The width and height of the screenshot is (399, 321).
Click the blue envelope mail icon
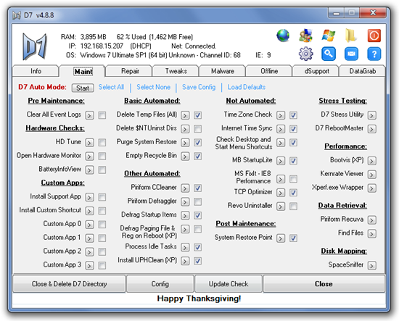click(x=351, y=54)
